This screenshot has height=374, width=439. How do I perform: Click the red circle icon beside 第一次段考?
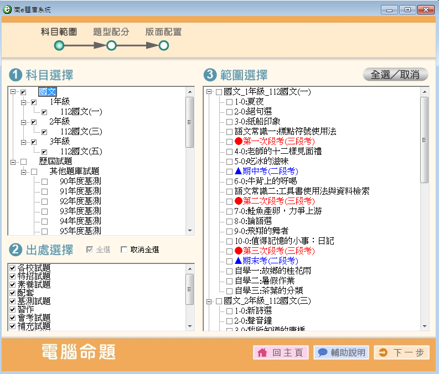pos(239,141)
